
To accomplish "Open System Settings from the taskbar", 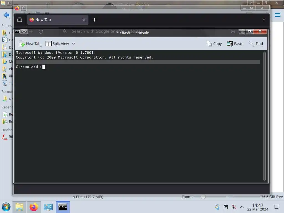I will coord(48,207).
